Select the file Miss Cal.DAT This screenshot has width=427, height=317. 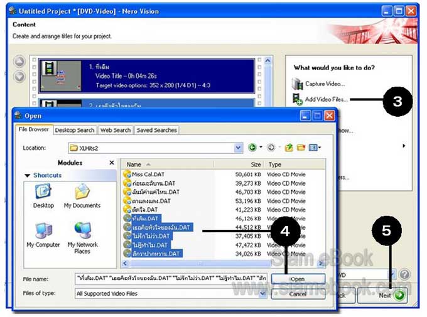click(x=148, y=175)
